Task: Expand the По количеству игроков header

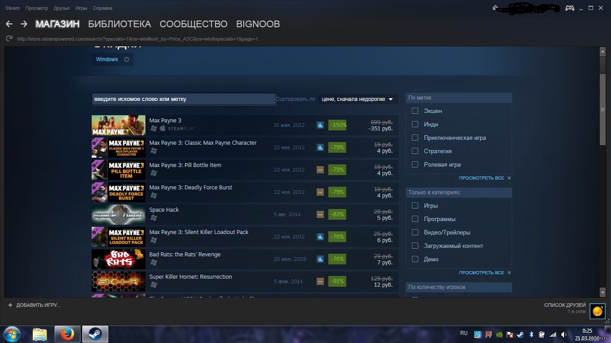Action: (459, 287)
